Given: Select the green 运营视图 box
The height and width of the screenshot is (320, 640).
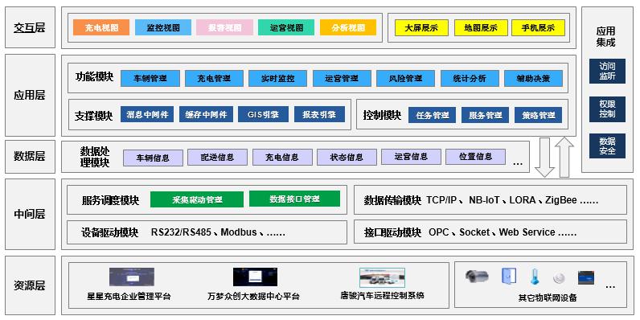Looking at the screenshot, I should click(286, 27).
